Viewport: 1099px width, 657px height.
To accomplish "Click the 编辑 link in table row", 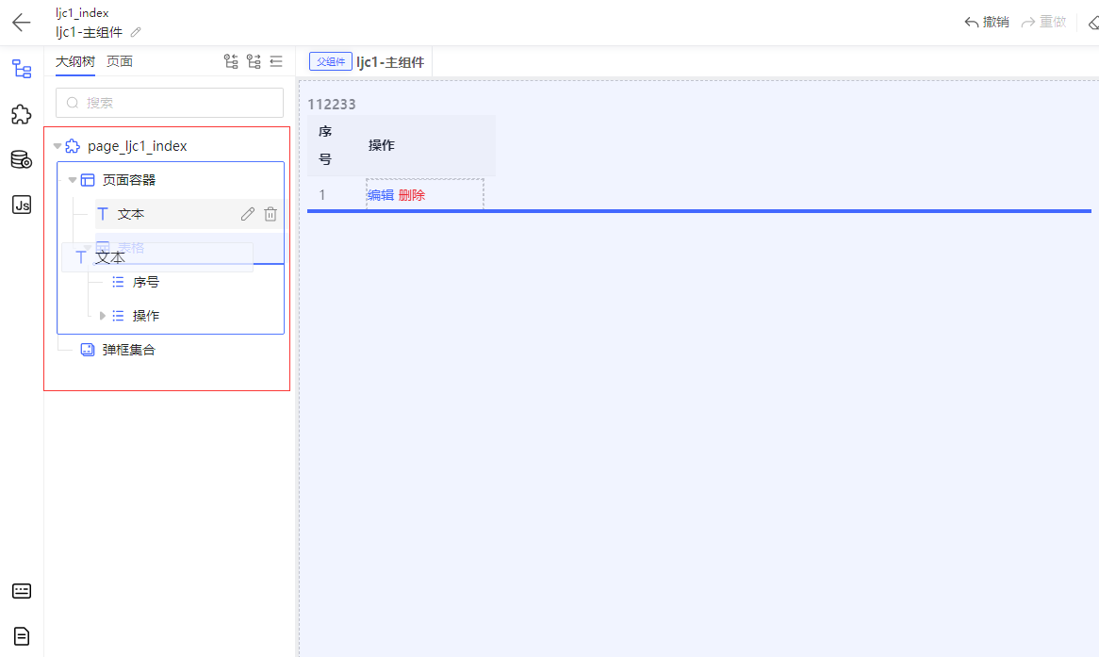I will click(381, 195).
